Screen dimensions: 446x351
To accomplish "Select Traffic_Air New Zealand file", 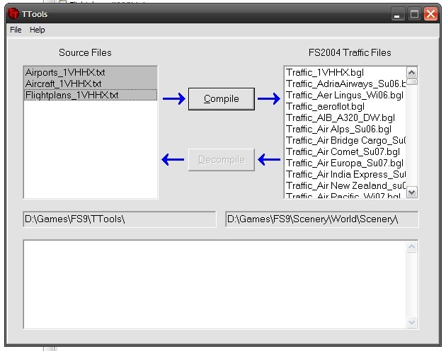I will pos(345,185).
